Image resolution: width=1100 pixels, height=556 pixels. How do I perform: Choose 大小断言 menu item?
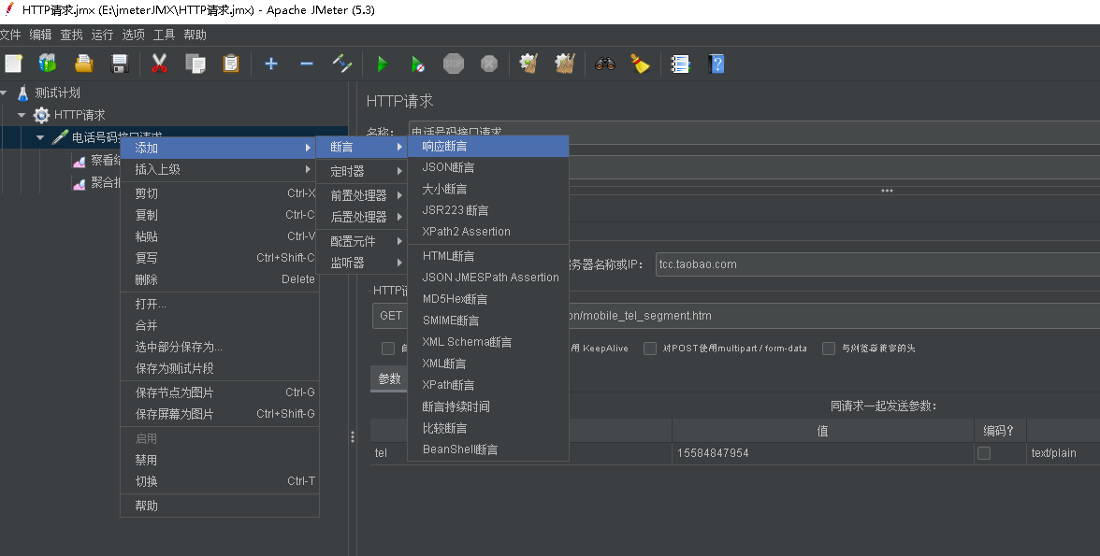click(487, 189)
